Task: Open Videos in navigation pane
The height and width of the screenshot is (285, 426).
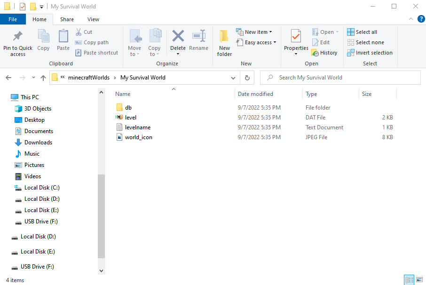Action: click(27, 176)
